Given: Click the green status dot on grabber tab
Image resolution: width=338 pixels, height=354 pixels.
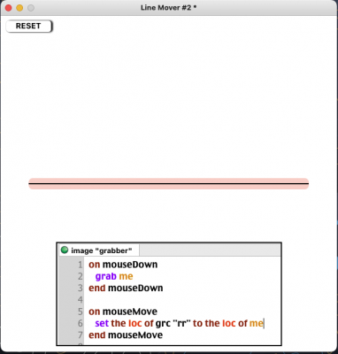Looking at the screenshot, I should (x=65, y=250).
